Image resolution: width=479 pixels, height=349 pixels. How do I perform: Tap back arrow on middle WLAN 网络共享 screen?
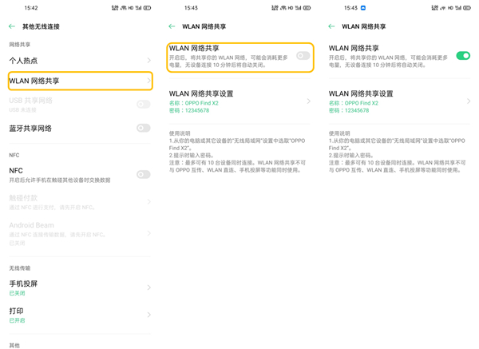click(x=172, y=26)
